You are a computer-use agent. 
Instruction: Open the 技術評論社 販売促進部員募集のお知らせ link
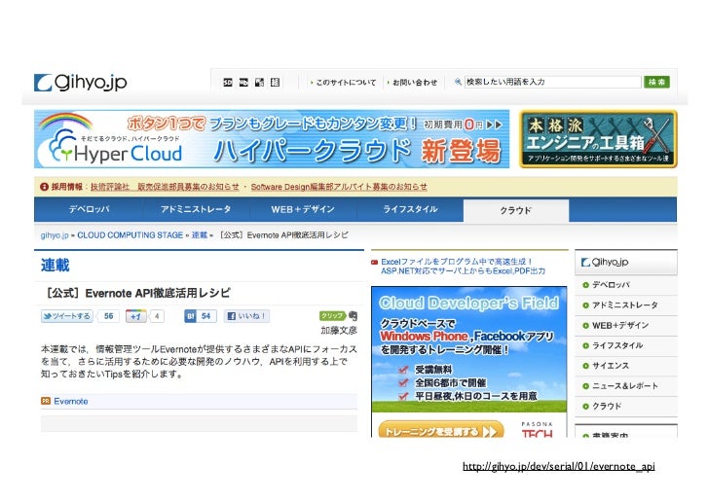[165, 187]
